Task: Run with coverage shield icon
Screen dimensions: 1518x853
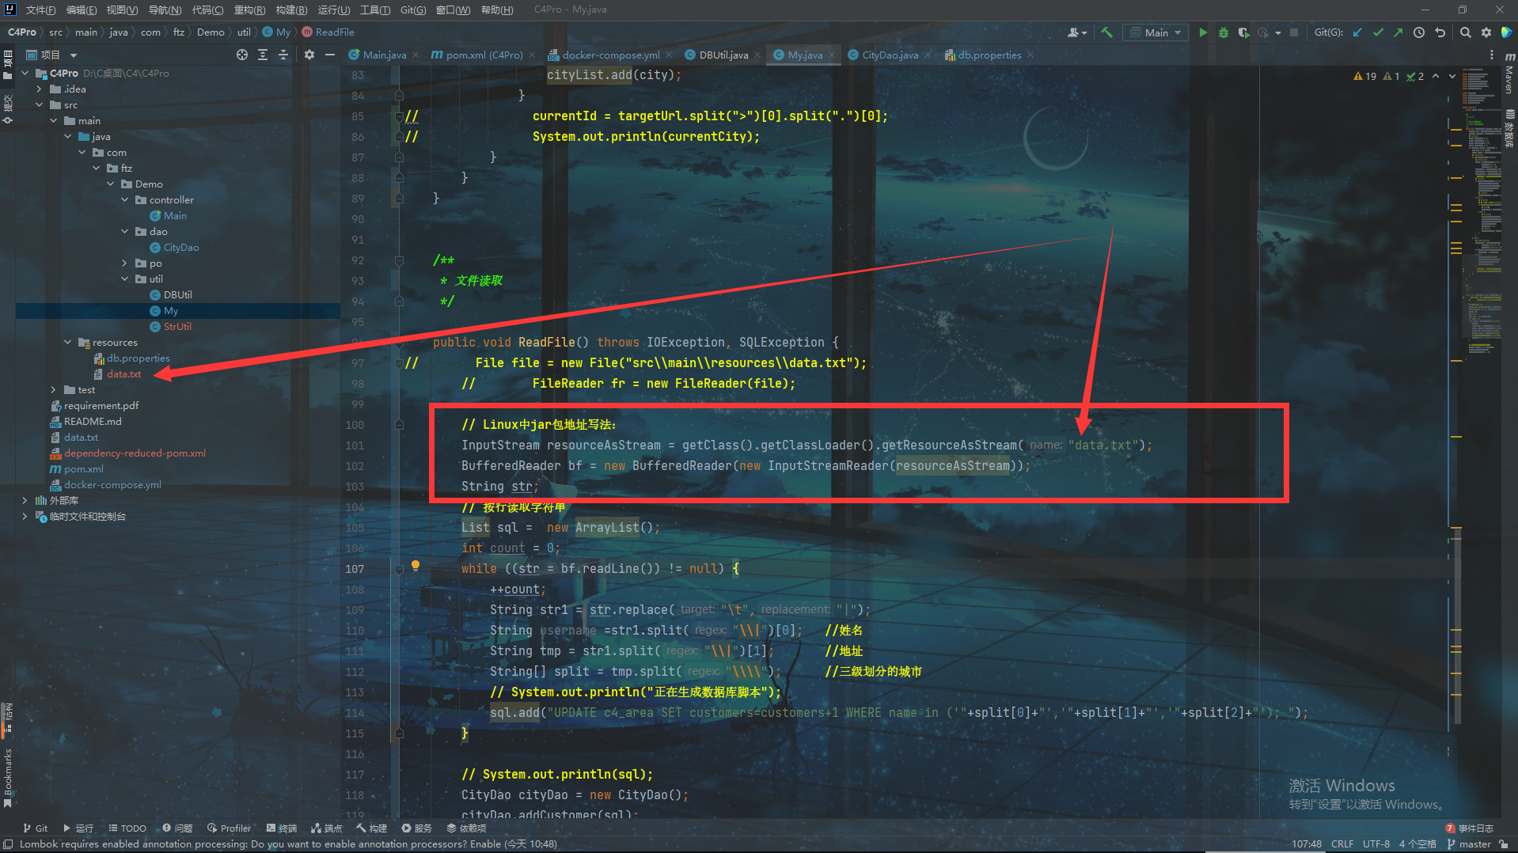Action: [1243, 32]
